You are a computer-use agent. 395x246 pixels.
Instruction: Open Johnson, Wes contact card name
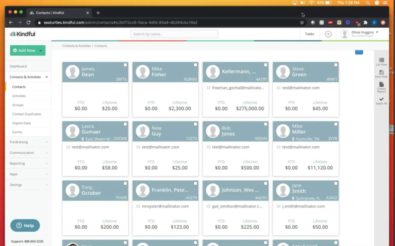(240, 190)
